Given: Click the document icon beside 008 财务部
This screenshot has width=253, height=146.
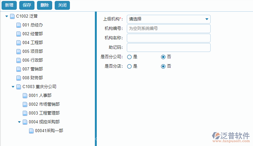Looking at the screenshot, I should (19, 78).
